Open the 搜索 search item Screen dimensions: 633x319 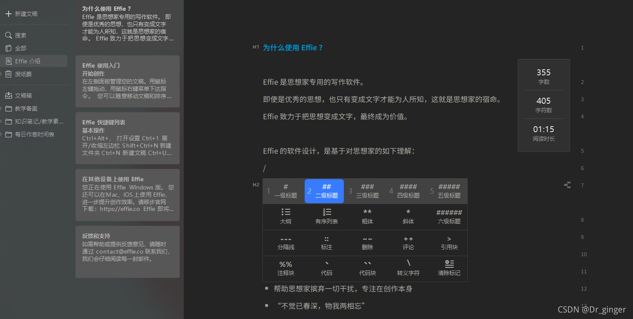pyautogui.click(x=16, y=35)
